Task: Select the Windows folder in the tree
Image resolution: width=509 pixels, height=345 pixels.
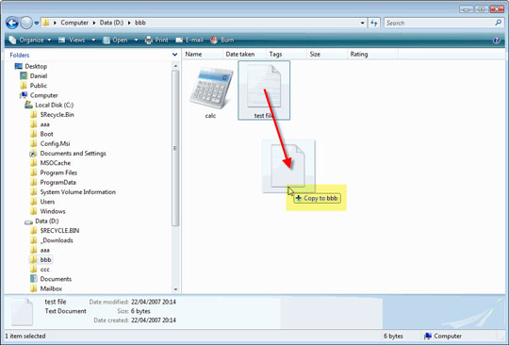Action: (48, 211)
